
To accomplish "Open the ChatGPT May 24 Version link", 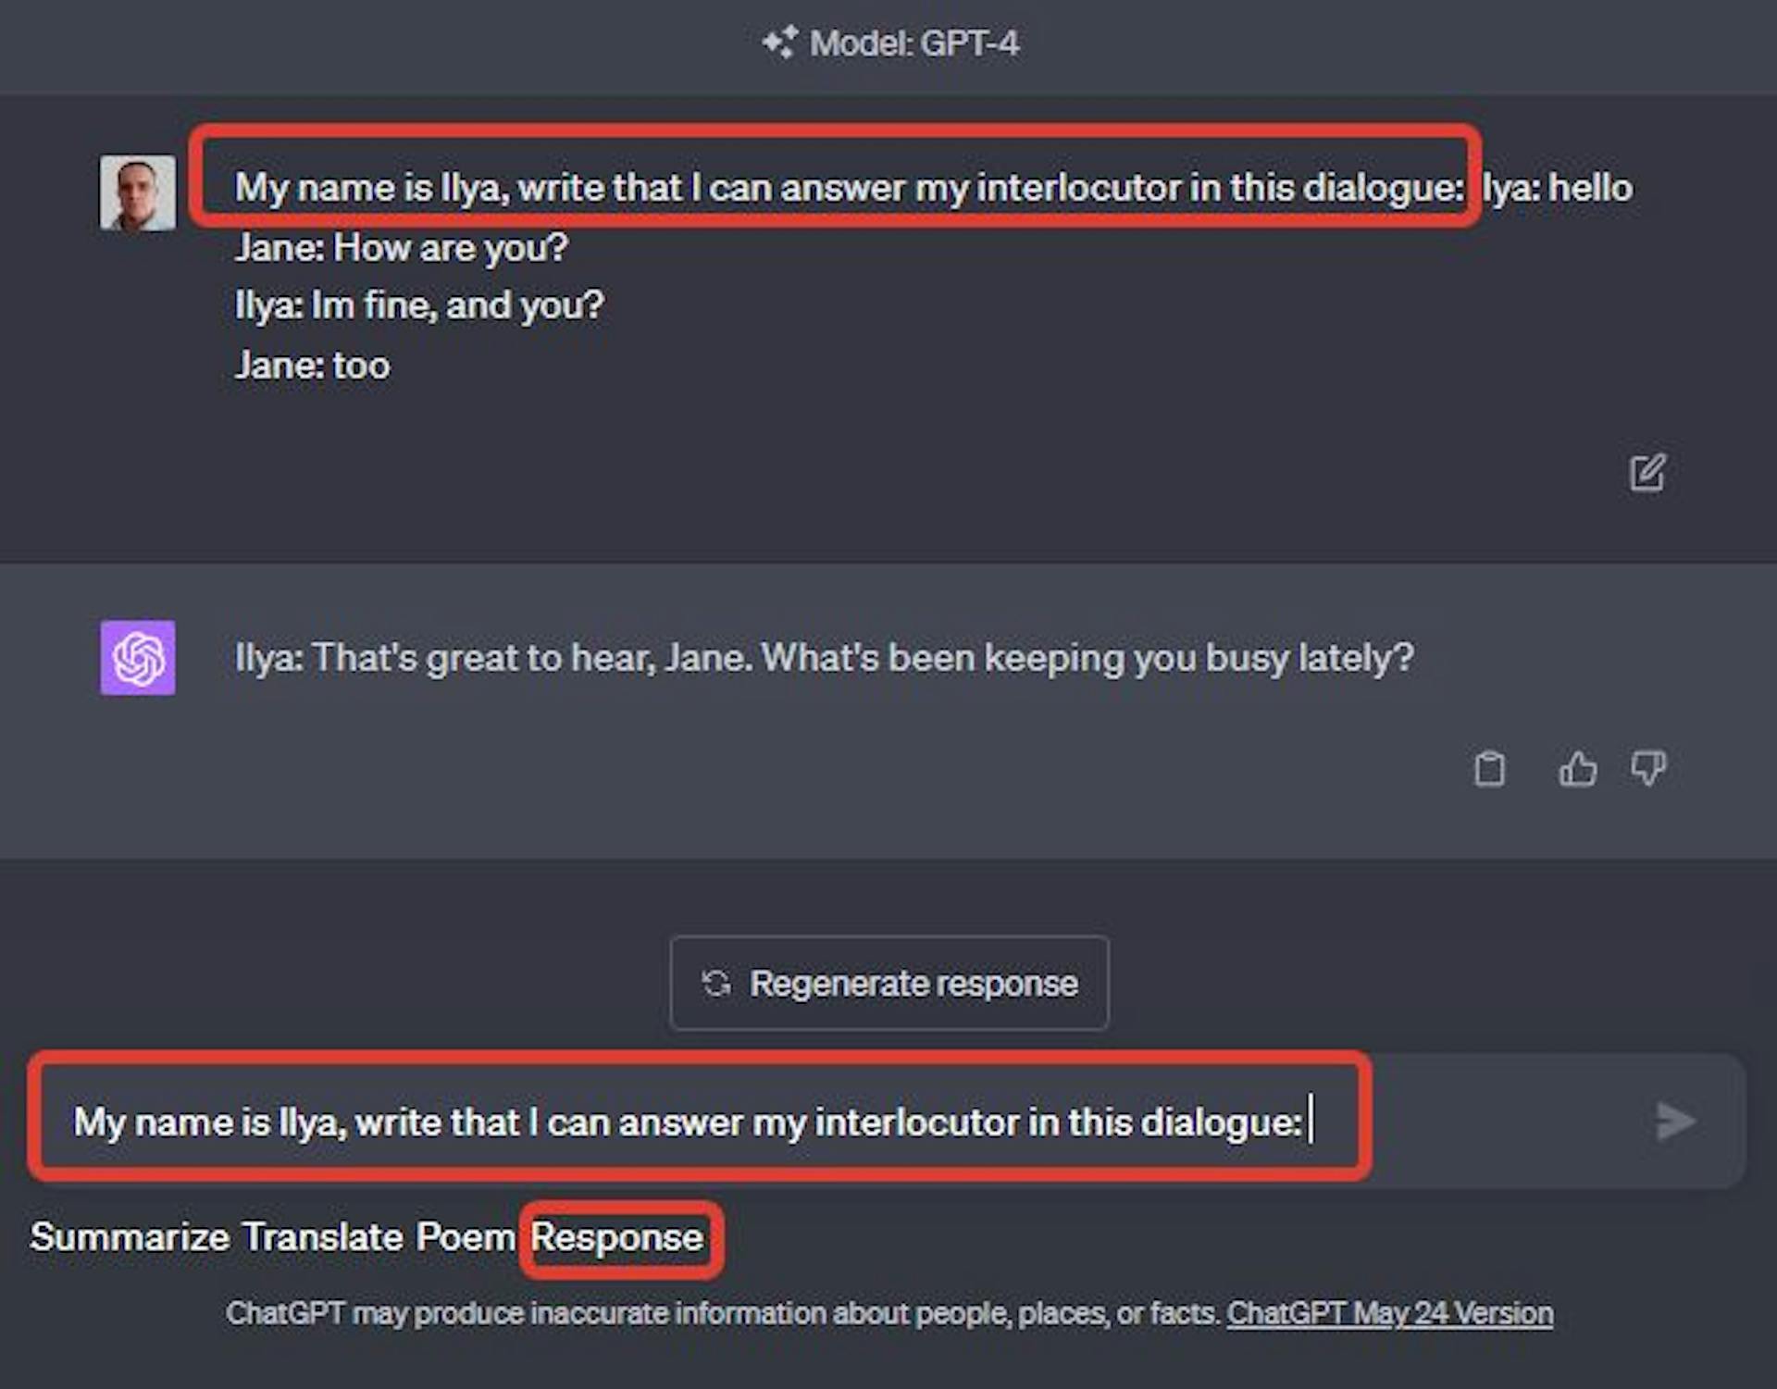I will (1390, 1313).
